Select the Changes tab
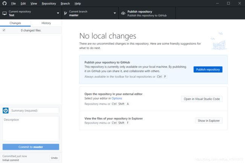 15,23
